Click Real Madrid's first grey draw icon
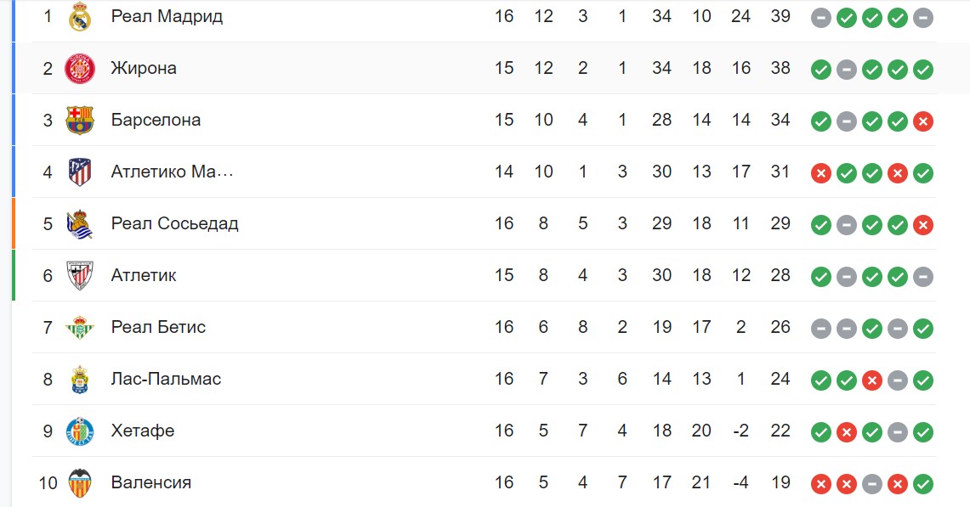 click(821, 17)
